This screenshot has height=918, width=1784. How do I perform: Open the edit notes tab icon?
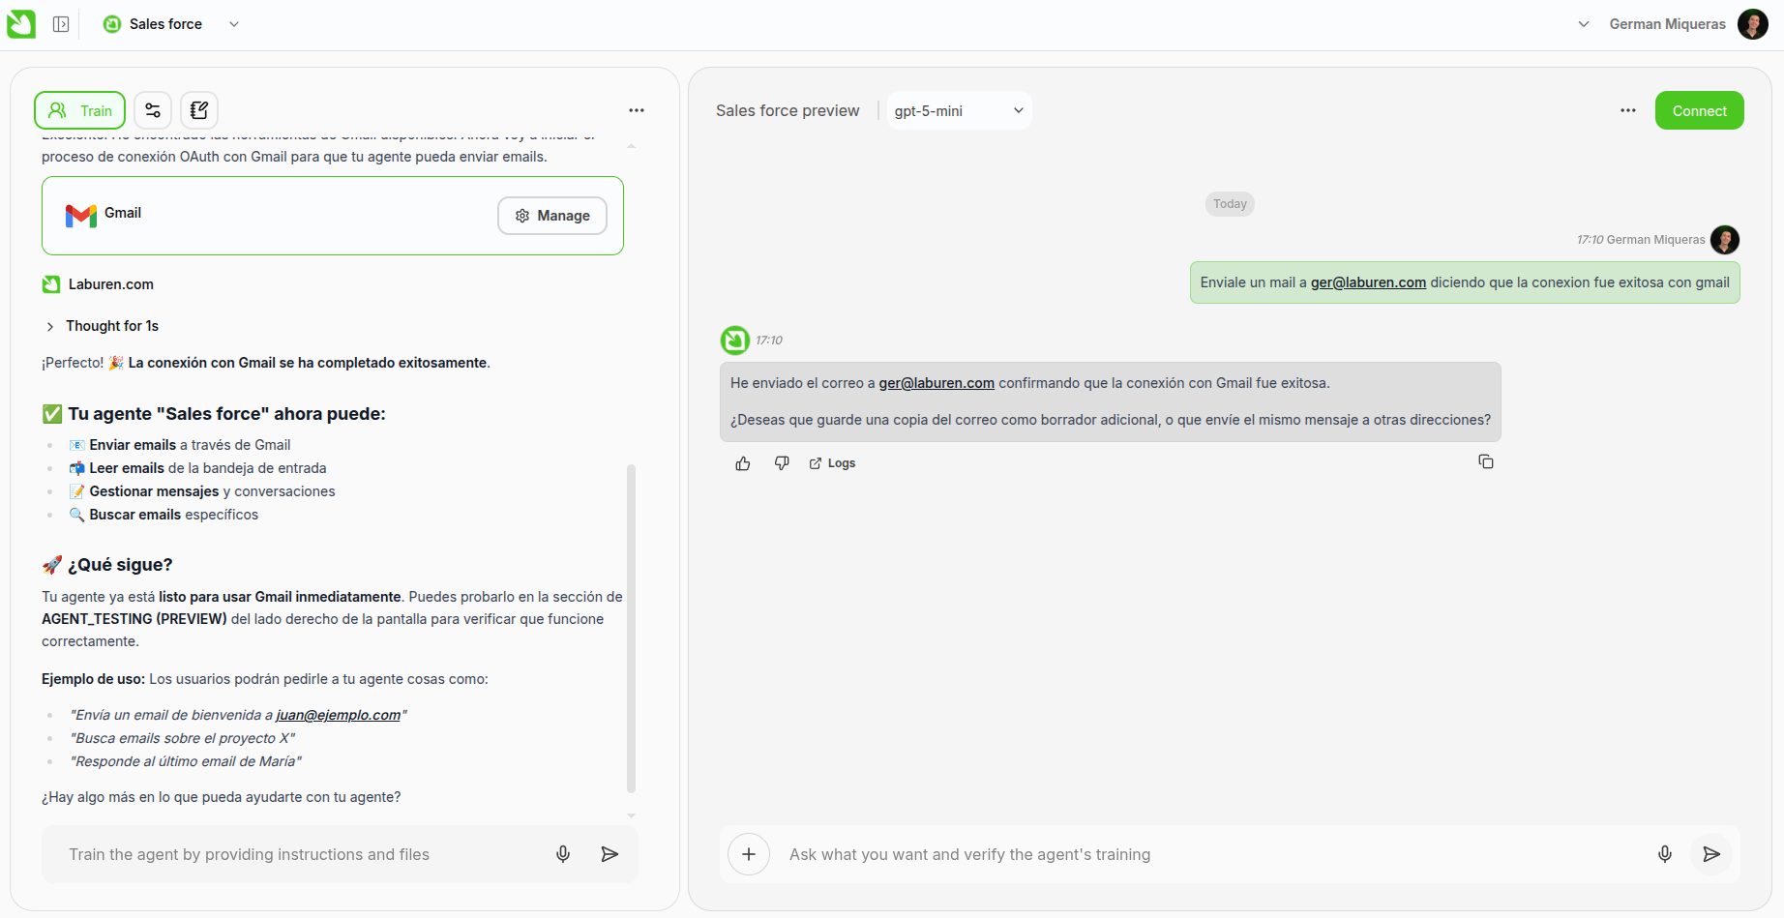coord(199,110)
